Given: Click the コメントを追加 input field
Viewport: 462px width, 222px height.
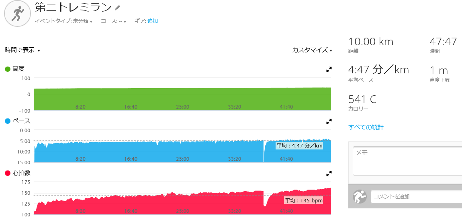Looking at the screenshot, I should [416, 197].
